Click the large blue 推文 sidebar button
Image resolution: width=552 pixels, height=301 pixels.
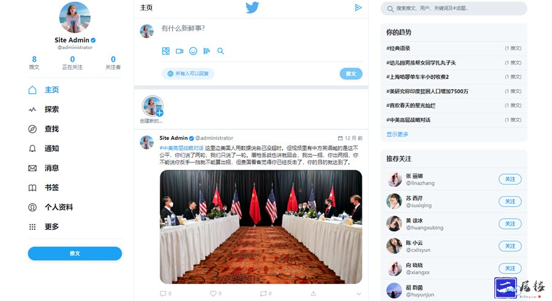(75, 253)
